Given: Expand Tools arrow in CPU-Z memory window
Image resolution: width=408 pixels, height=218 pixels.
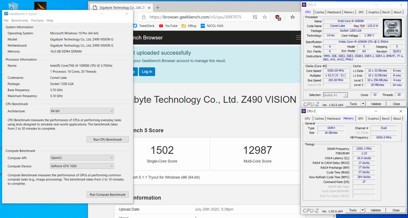Looking at the screenshot, I should pyautogui.click(x=363, y=210).
